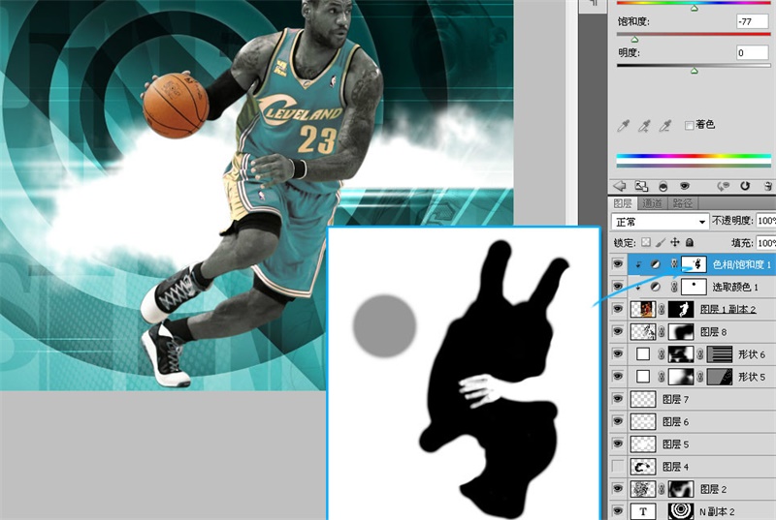Click the trash icon to delete adjustment
Image resolution: width=776 pixels, height=520 pixels.
pyautogui.click(x=766, y=185)
